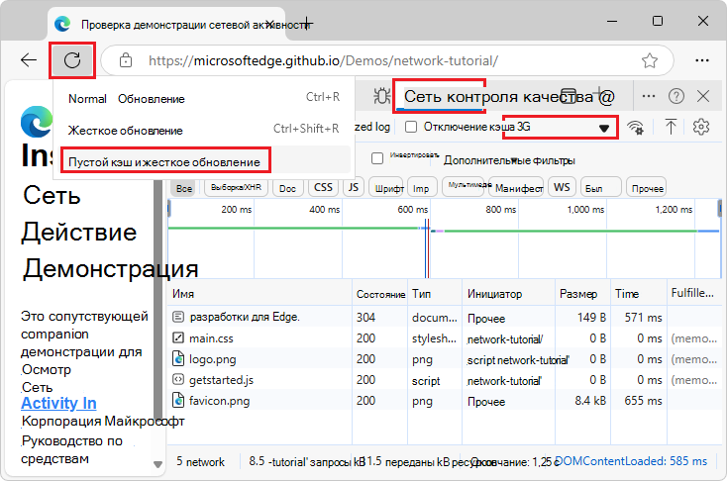Sort by the Тип column header
This screenshot has height=481, width=727.
click(x=435, y=294)
